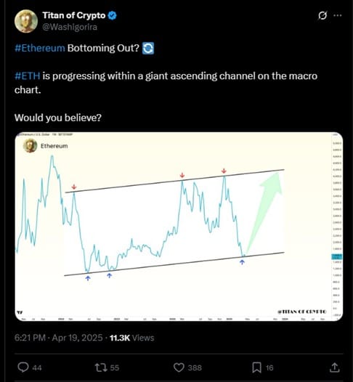353x382 pixels.
Task: Open the #Ethereum hashtag link
Action: [x=40, y=48]
